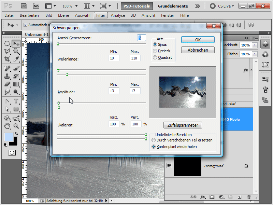Confirm Schwingungen dialog with OK

tap(198, 40)
